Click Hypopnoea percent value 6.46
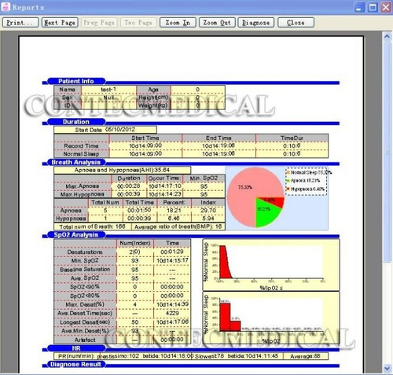Image resolution: width=393 pixels, height=375 pixels. click(x=174, y=219)
